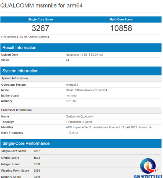The height and width of the screenshot is (178, 163).
Task: Click the Upload Date row label
Action: tap(9, 55)
